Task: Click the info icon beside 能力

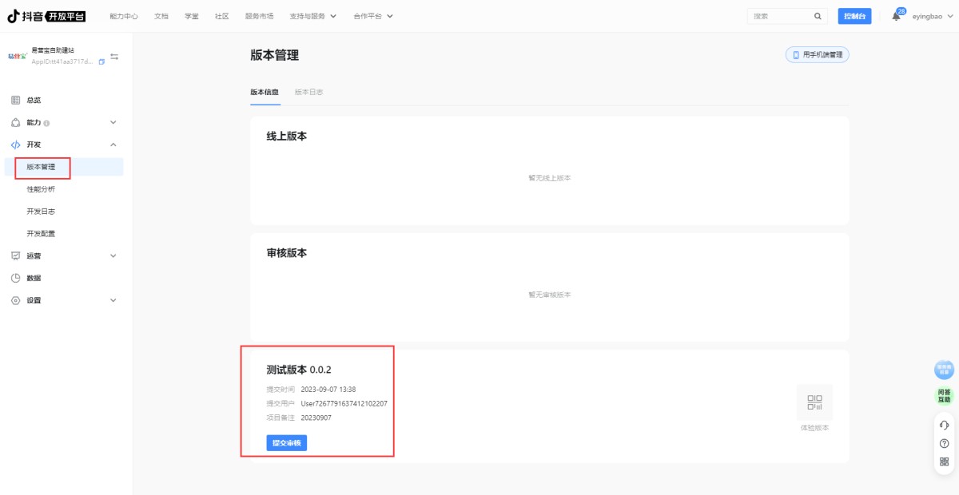Action: point(47,123)
